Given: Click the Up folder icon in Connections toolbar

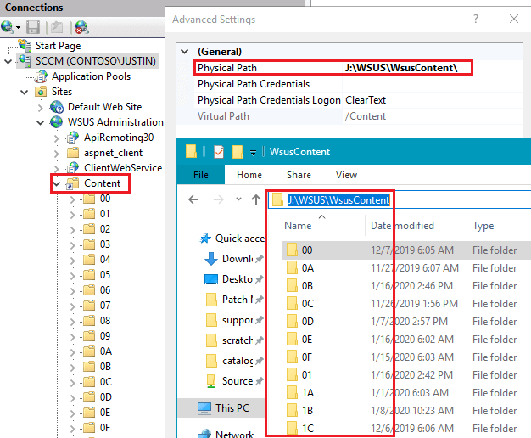Looking at the screenshot, I should tap(57, 27).
